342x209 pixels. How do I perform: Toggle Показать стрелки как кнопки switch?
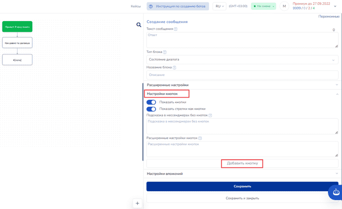tap(151, 109)
